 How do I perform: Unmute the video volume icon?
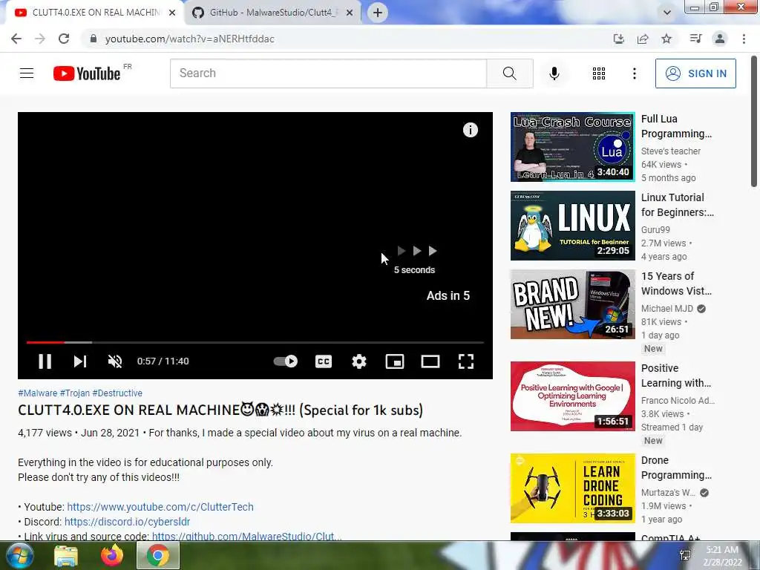coord(115,361)
